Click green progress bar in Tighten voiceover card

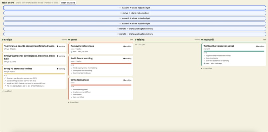tap(234, 51)
